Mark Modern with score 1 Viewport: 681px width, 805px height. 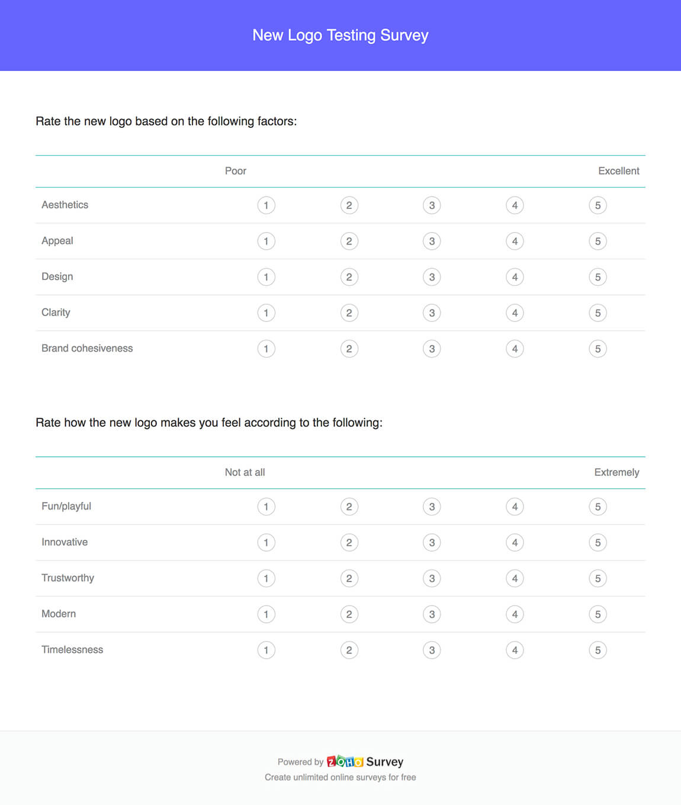coord(266,614)
